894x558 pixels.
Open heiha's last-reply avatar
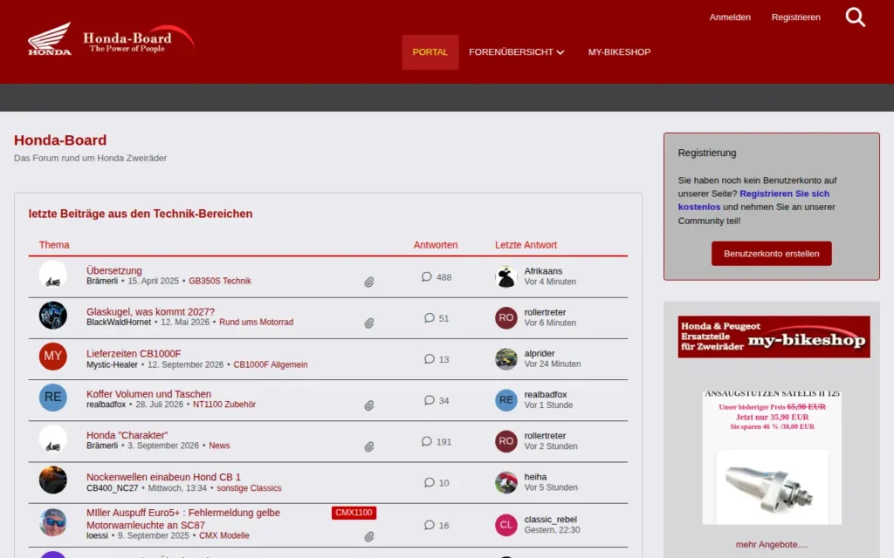[505, 482]
